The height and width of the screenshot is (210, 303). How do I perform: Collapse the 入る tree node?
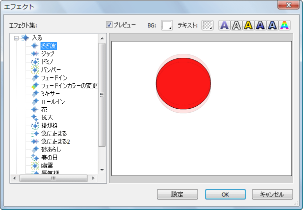tap(16, 38)
